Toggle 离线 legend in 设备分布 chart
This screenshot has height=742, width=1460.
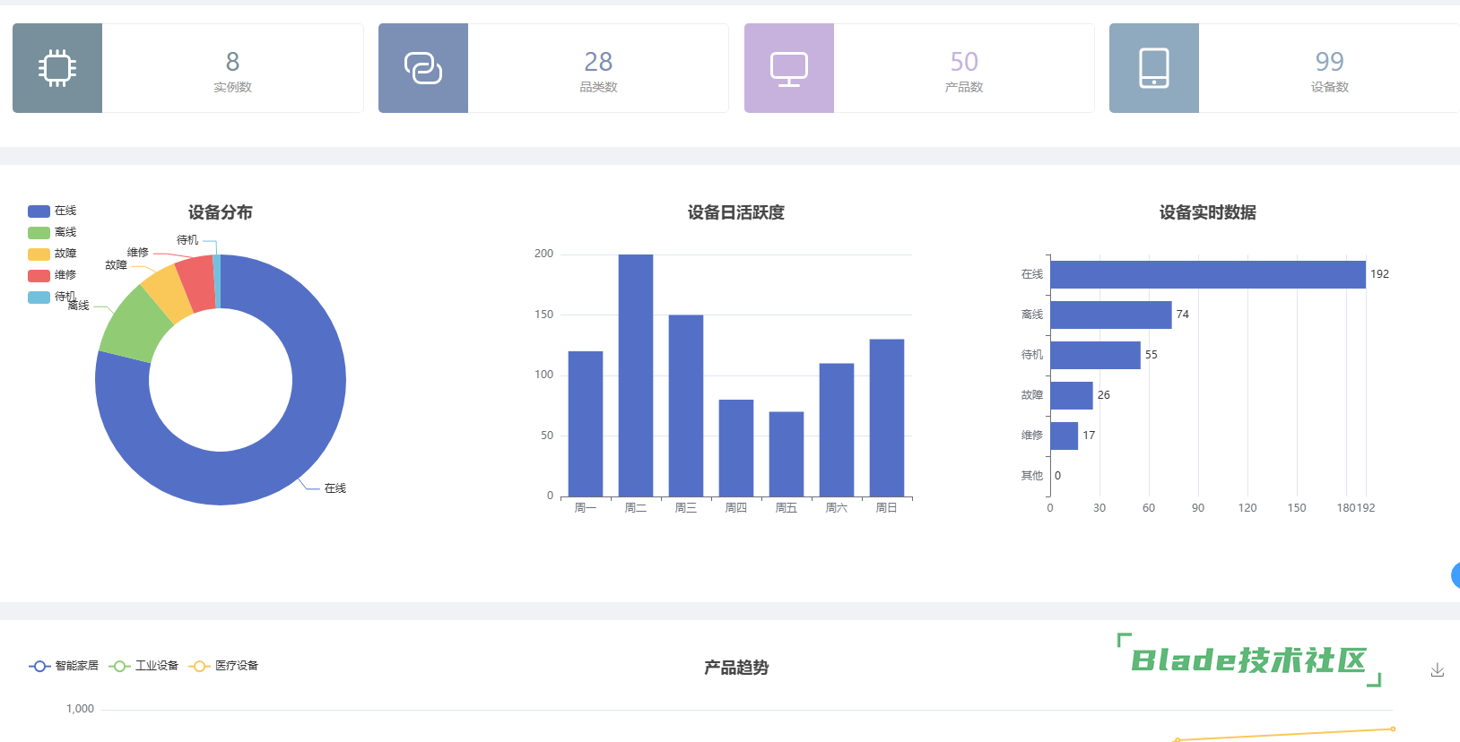[x=52, y=232]
